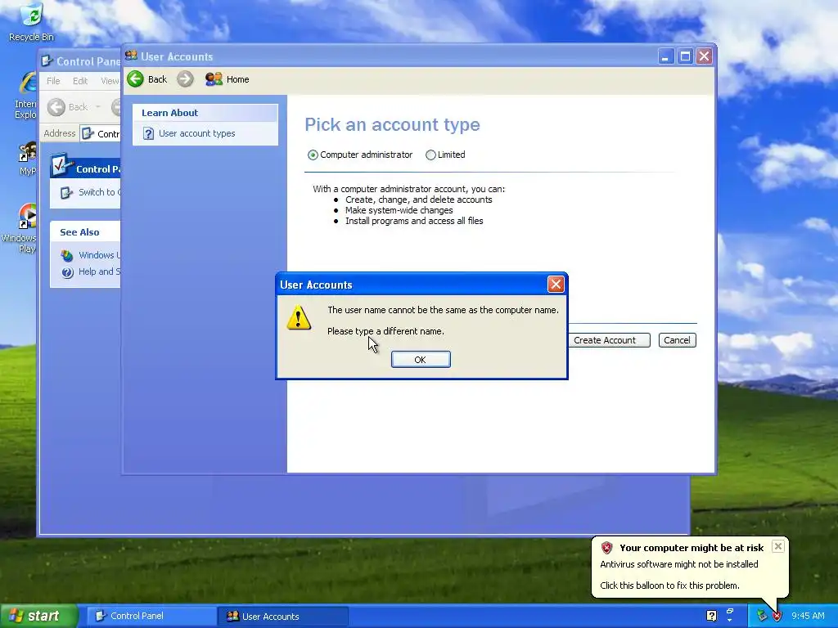Click the Windows Update globe icon
The height and width of the screenshot is (628, 838).
67,256
